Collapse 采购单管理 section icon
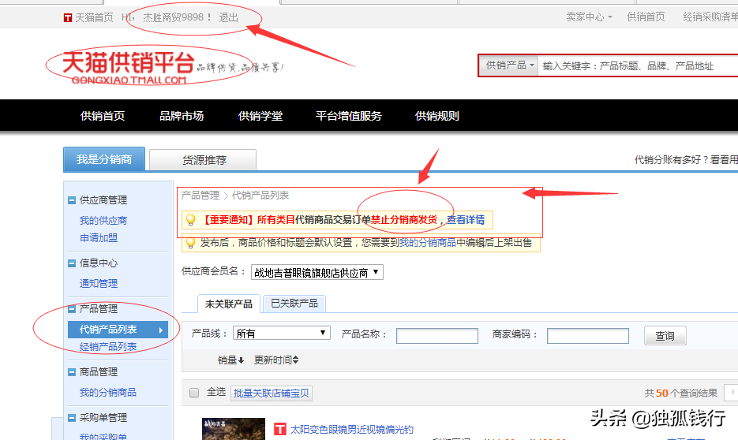This screenshot has width=738, height=440. click(x=72, y=418)
